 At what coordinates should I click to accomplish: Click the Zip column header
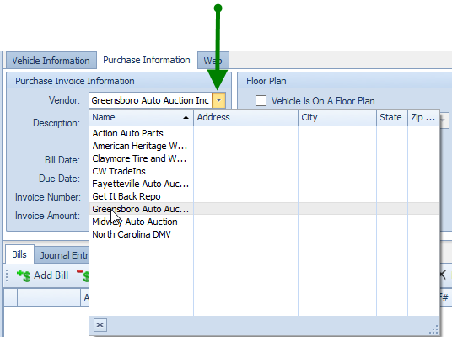[423, 117]
